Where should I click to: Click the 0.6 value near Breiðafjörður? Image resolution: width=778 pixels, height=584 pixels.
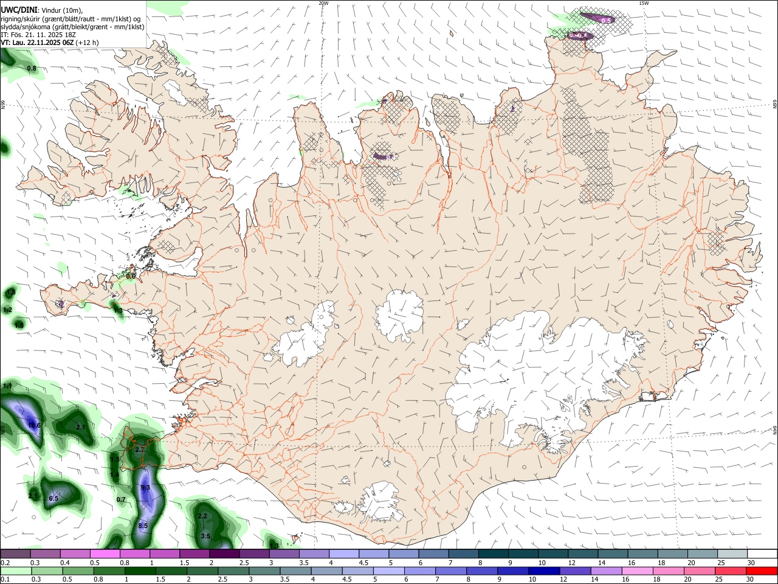131,276
